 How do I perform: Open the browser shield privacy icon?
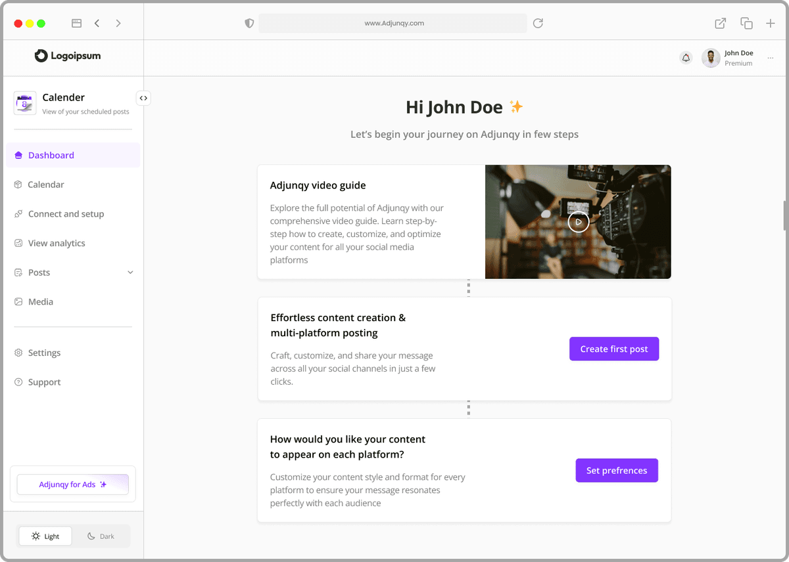pos(249,23)
